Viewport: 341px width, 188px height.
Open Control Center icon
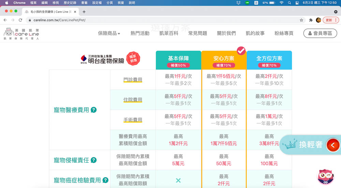297,3
